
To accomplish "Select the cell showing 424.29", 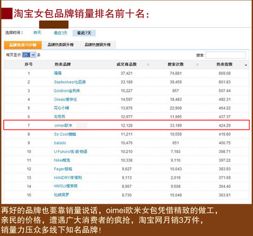I will tap(225, 125).
